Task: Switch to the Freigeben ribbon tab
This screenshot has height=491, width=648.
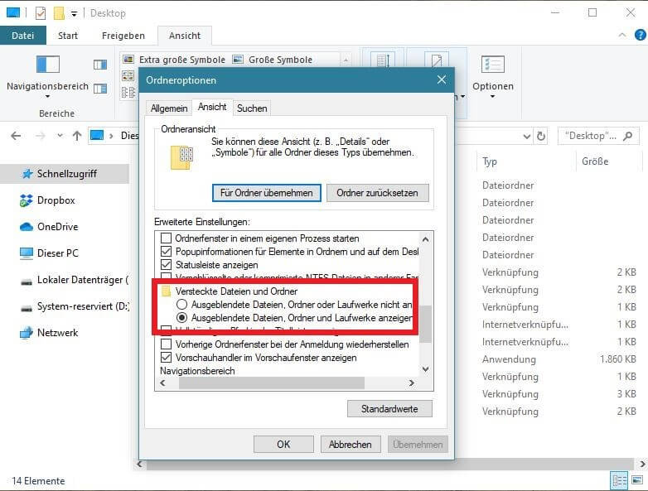Action: 123,36
